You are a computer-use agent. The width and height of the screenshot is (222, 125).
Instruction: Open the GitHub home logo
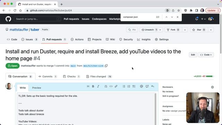tap(8, 19)
